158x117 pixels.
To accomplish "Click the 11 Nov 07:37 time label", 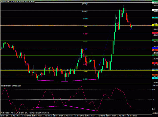I will click(x=69, y=116).
